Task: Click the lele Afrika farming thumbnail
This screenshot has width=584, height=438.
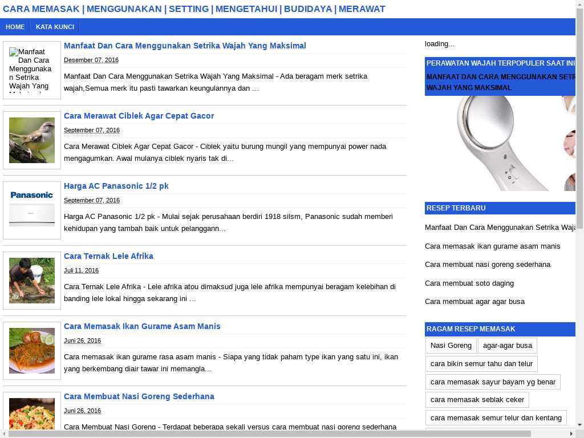Action: click(x=32, y=281)
